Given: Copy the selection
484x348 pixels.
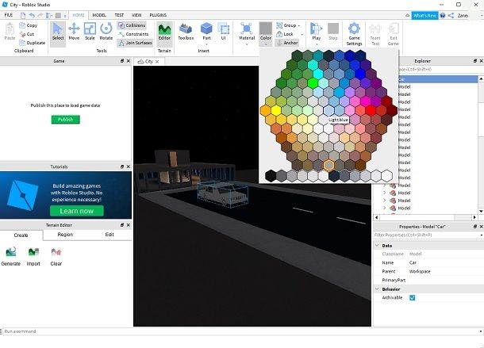Looking at the screenshot, I should coord(28,25).
